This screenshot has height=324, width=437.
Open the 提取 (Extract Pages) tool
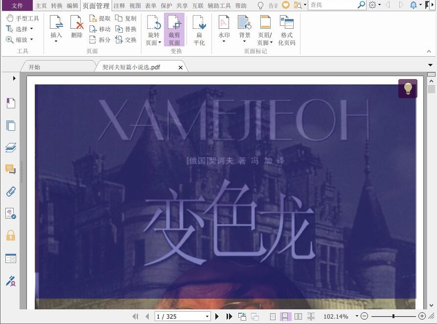(x=100, y=18)
